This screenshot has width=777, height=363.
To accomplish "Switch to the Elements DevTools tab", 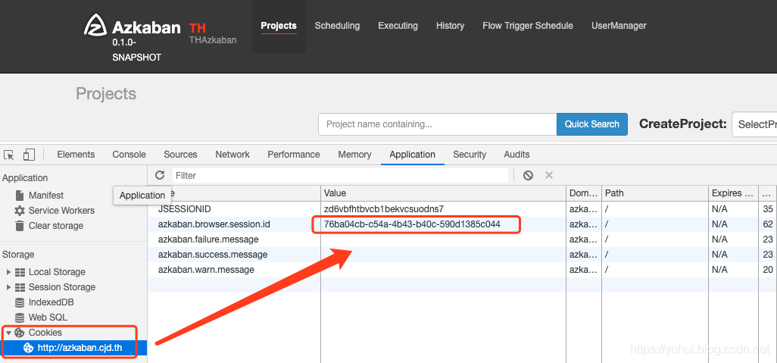I will (76, 155).
